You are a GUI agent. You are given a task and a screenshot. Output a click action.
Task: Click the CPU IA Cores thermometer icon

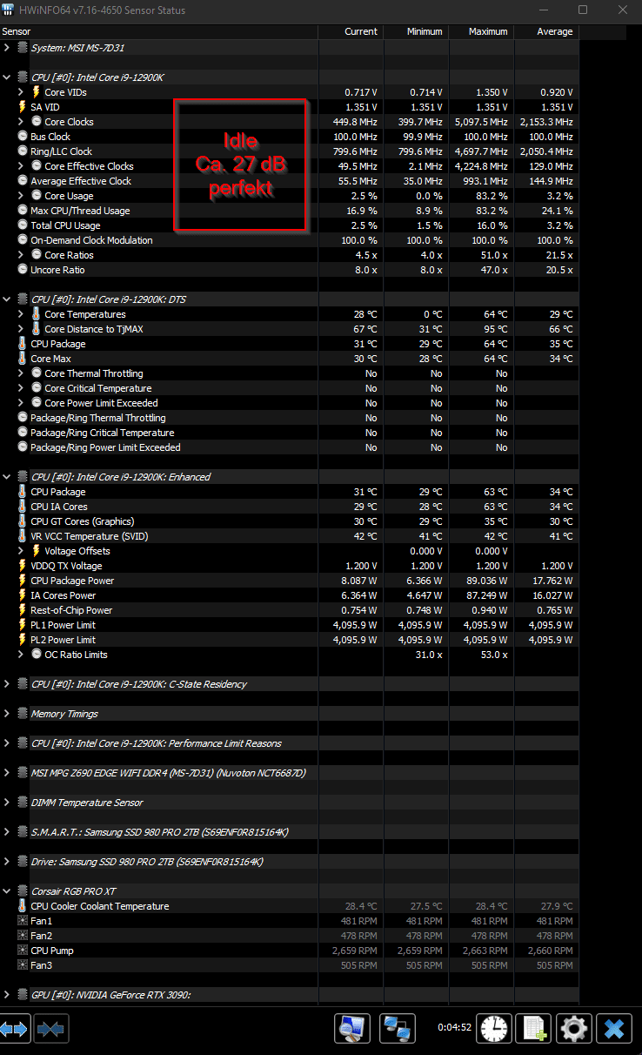[x=23, y=507]
